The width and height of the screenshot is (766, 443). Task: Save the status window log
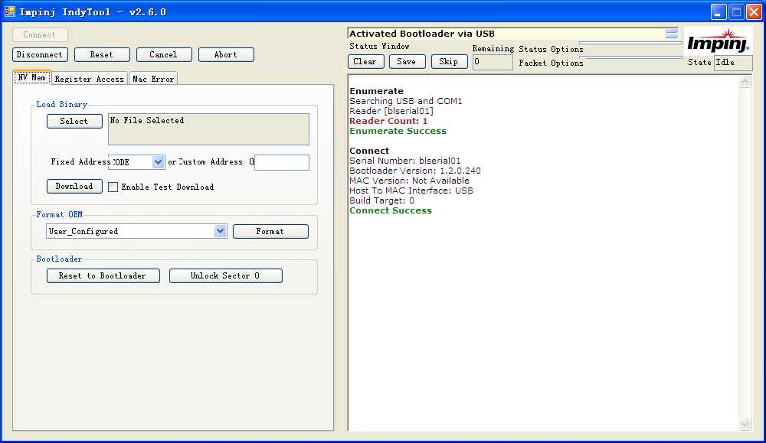(407, 61)
